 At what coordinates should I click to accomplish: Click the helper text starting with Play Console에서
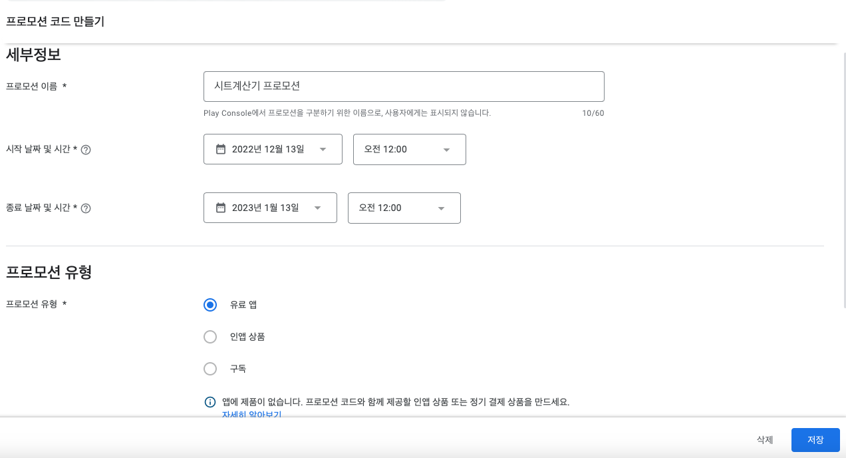tap(347, 113)
